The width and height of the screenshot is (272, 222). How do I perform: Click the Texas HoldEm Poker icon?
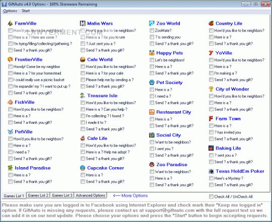[211, 171]
